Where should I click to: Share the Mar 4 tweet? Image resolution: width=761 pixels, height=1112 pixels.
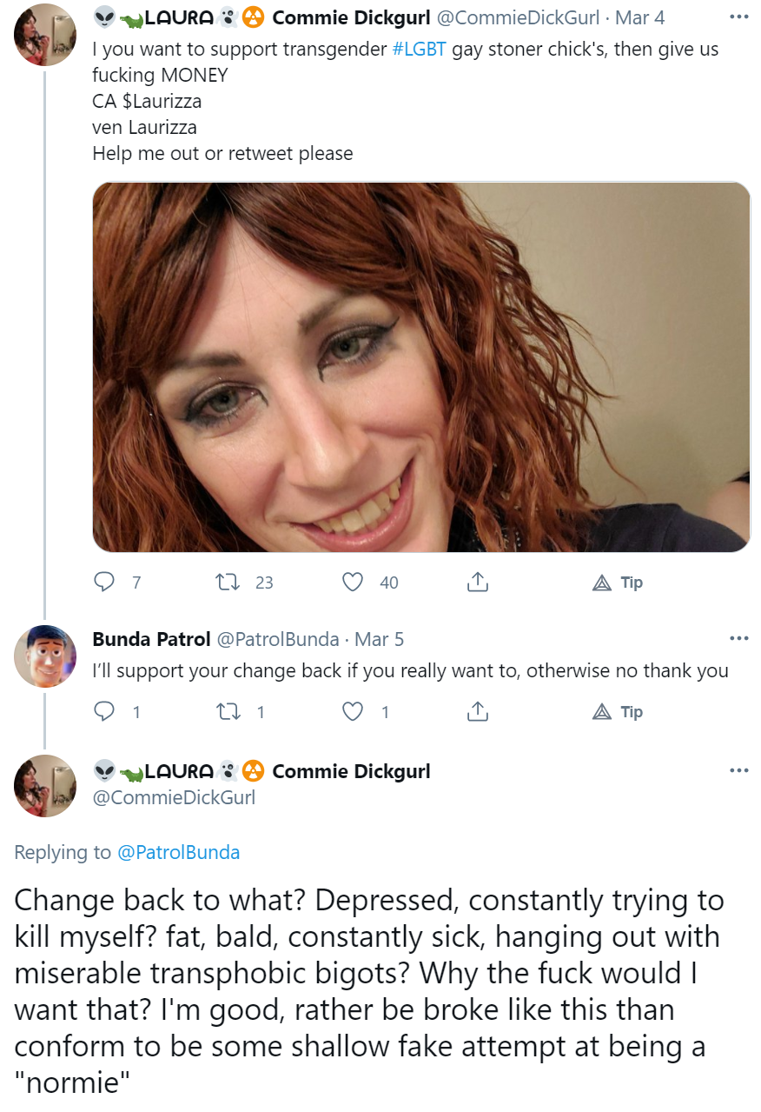[x=477, y=583]
